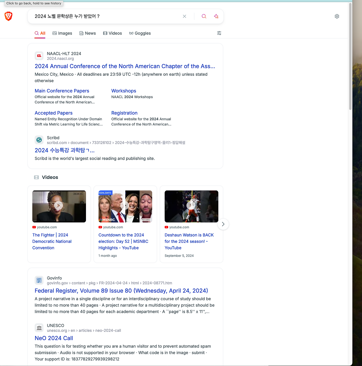Viewport: 362px width, 366px height.
Task: Open The Fighter Democratic National Convention link
Action: point(52,241)
